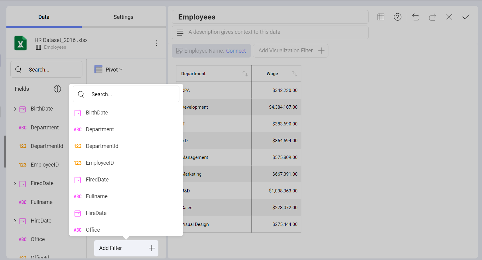Click the Employee Name filter icon
Viewport: 482px width, 260px height.
click(x=179, y=51)
